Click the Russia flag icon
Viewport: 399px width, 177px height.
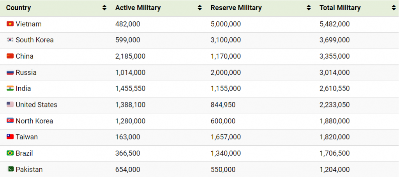point(10,73)
